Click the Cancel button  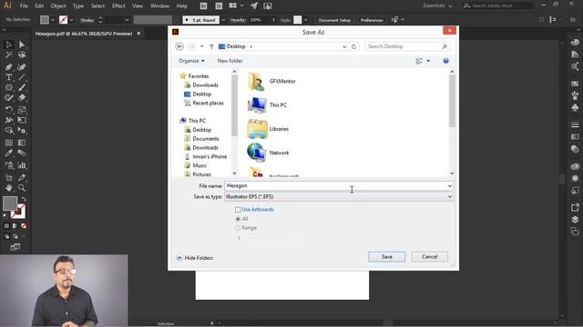click(x=429, y=256)
